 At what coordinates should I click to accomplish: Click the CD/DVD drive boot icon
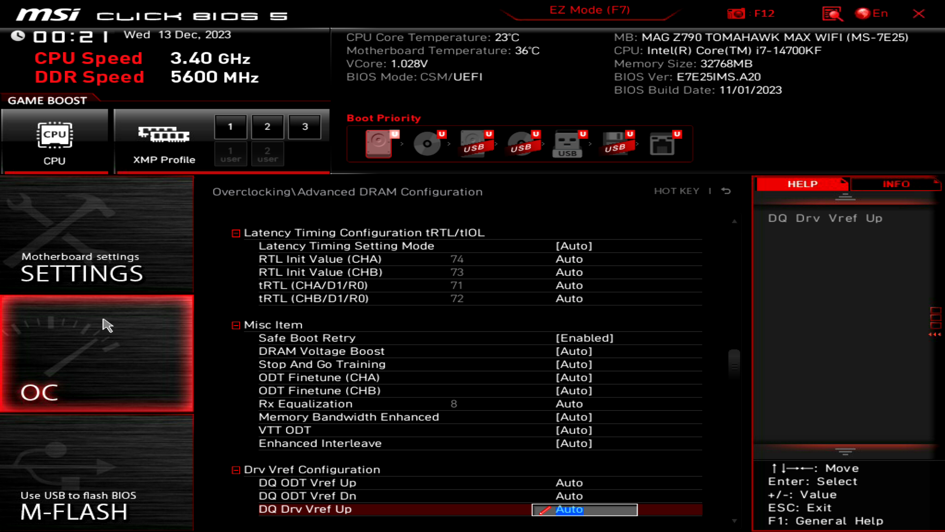tap(427, 144)
